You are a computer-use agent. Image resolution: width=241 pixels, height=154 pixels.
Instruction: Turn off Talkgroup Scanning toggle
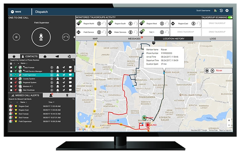click(230, 17)
